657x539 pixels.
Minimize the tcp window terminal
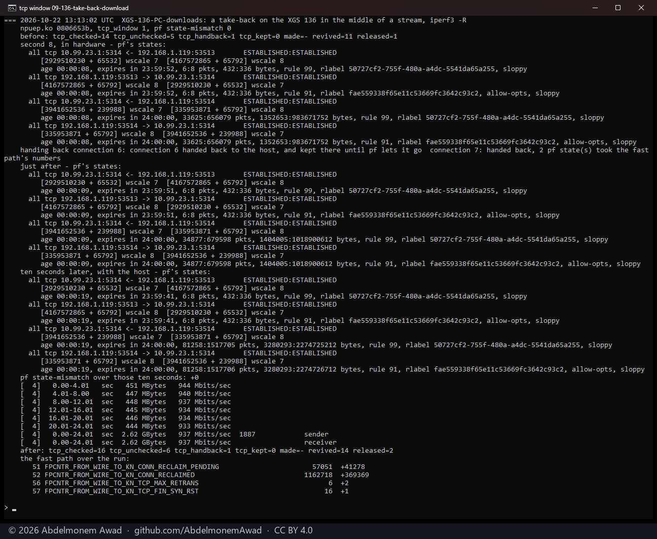[x=595, y=8]
